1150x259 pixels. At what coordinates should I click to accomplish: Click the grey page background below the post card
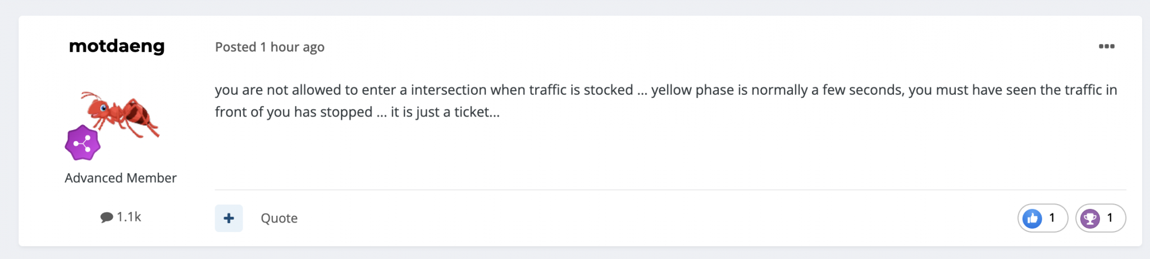(575, 253)
